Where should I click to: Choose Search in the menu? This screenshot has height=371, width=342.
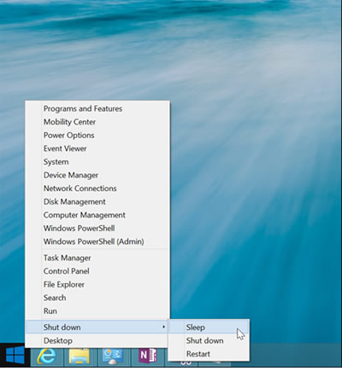point(97,298)
